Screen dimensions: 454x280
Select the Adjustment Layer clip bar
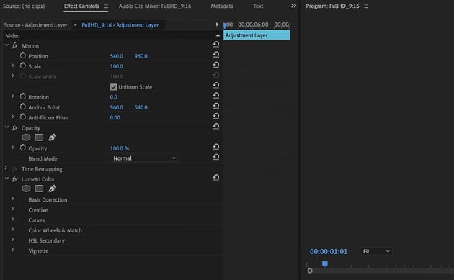pyautogui.click(x=257, y=35)
